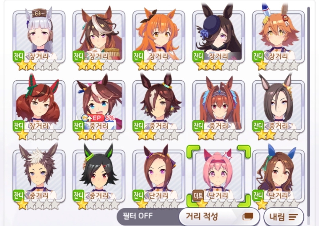Click the descending lines icon beside 내림
Image resolution: width=319 pixels, height=226 pixels.
pos(293,217)
